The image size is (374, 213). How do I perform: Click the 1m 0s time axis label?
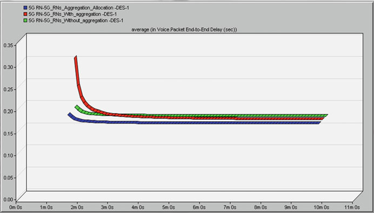click(46, 207)
